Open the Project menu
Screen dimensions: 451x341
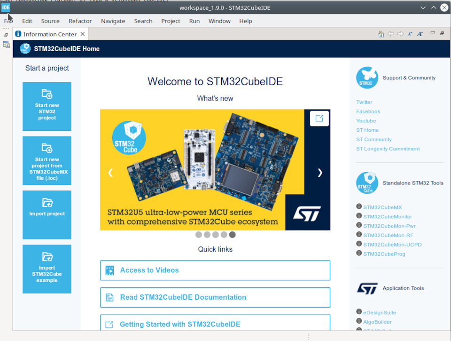point(171,21)
